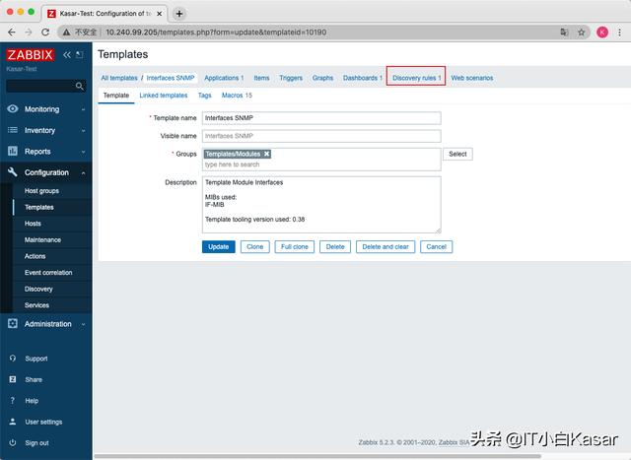Click the User settings person icon
631x460 pixels.
coord(13,422)
